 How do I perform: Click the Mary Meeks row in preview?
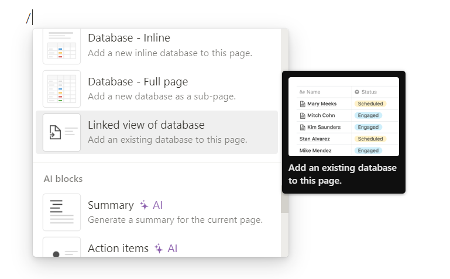[321, 104]
